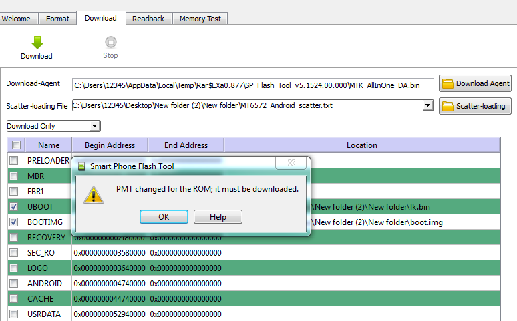
Task: Toggle the select-all header checkbox
Action: click(x=16, y=145)
